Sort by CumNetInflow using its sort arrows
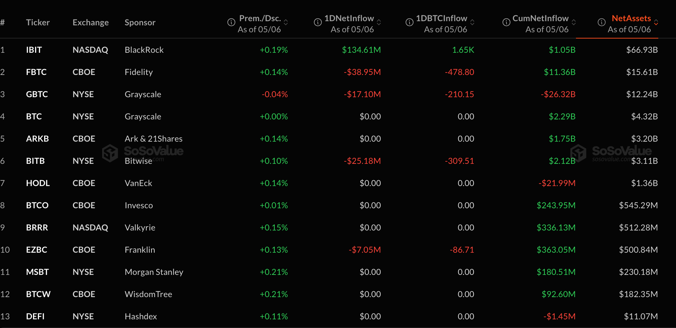This screenshot has width=676, height=328. 574,22
